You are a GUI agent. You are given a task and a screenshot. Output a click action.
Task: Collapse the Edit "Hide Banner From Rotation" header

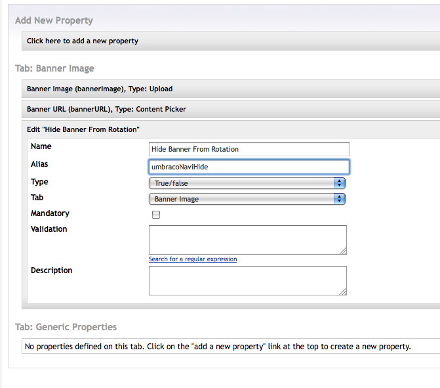click(83, 129)
